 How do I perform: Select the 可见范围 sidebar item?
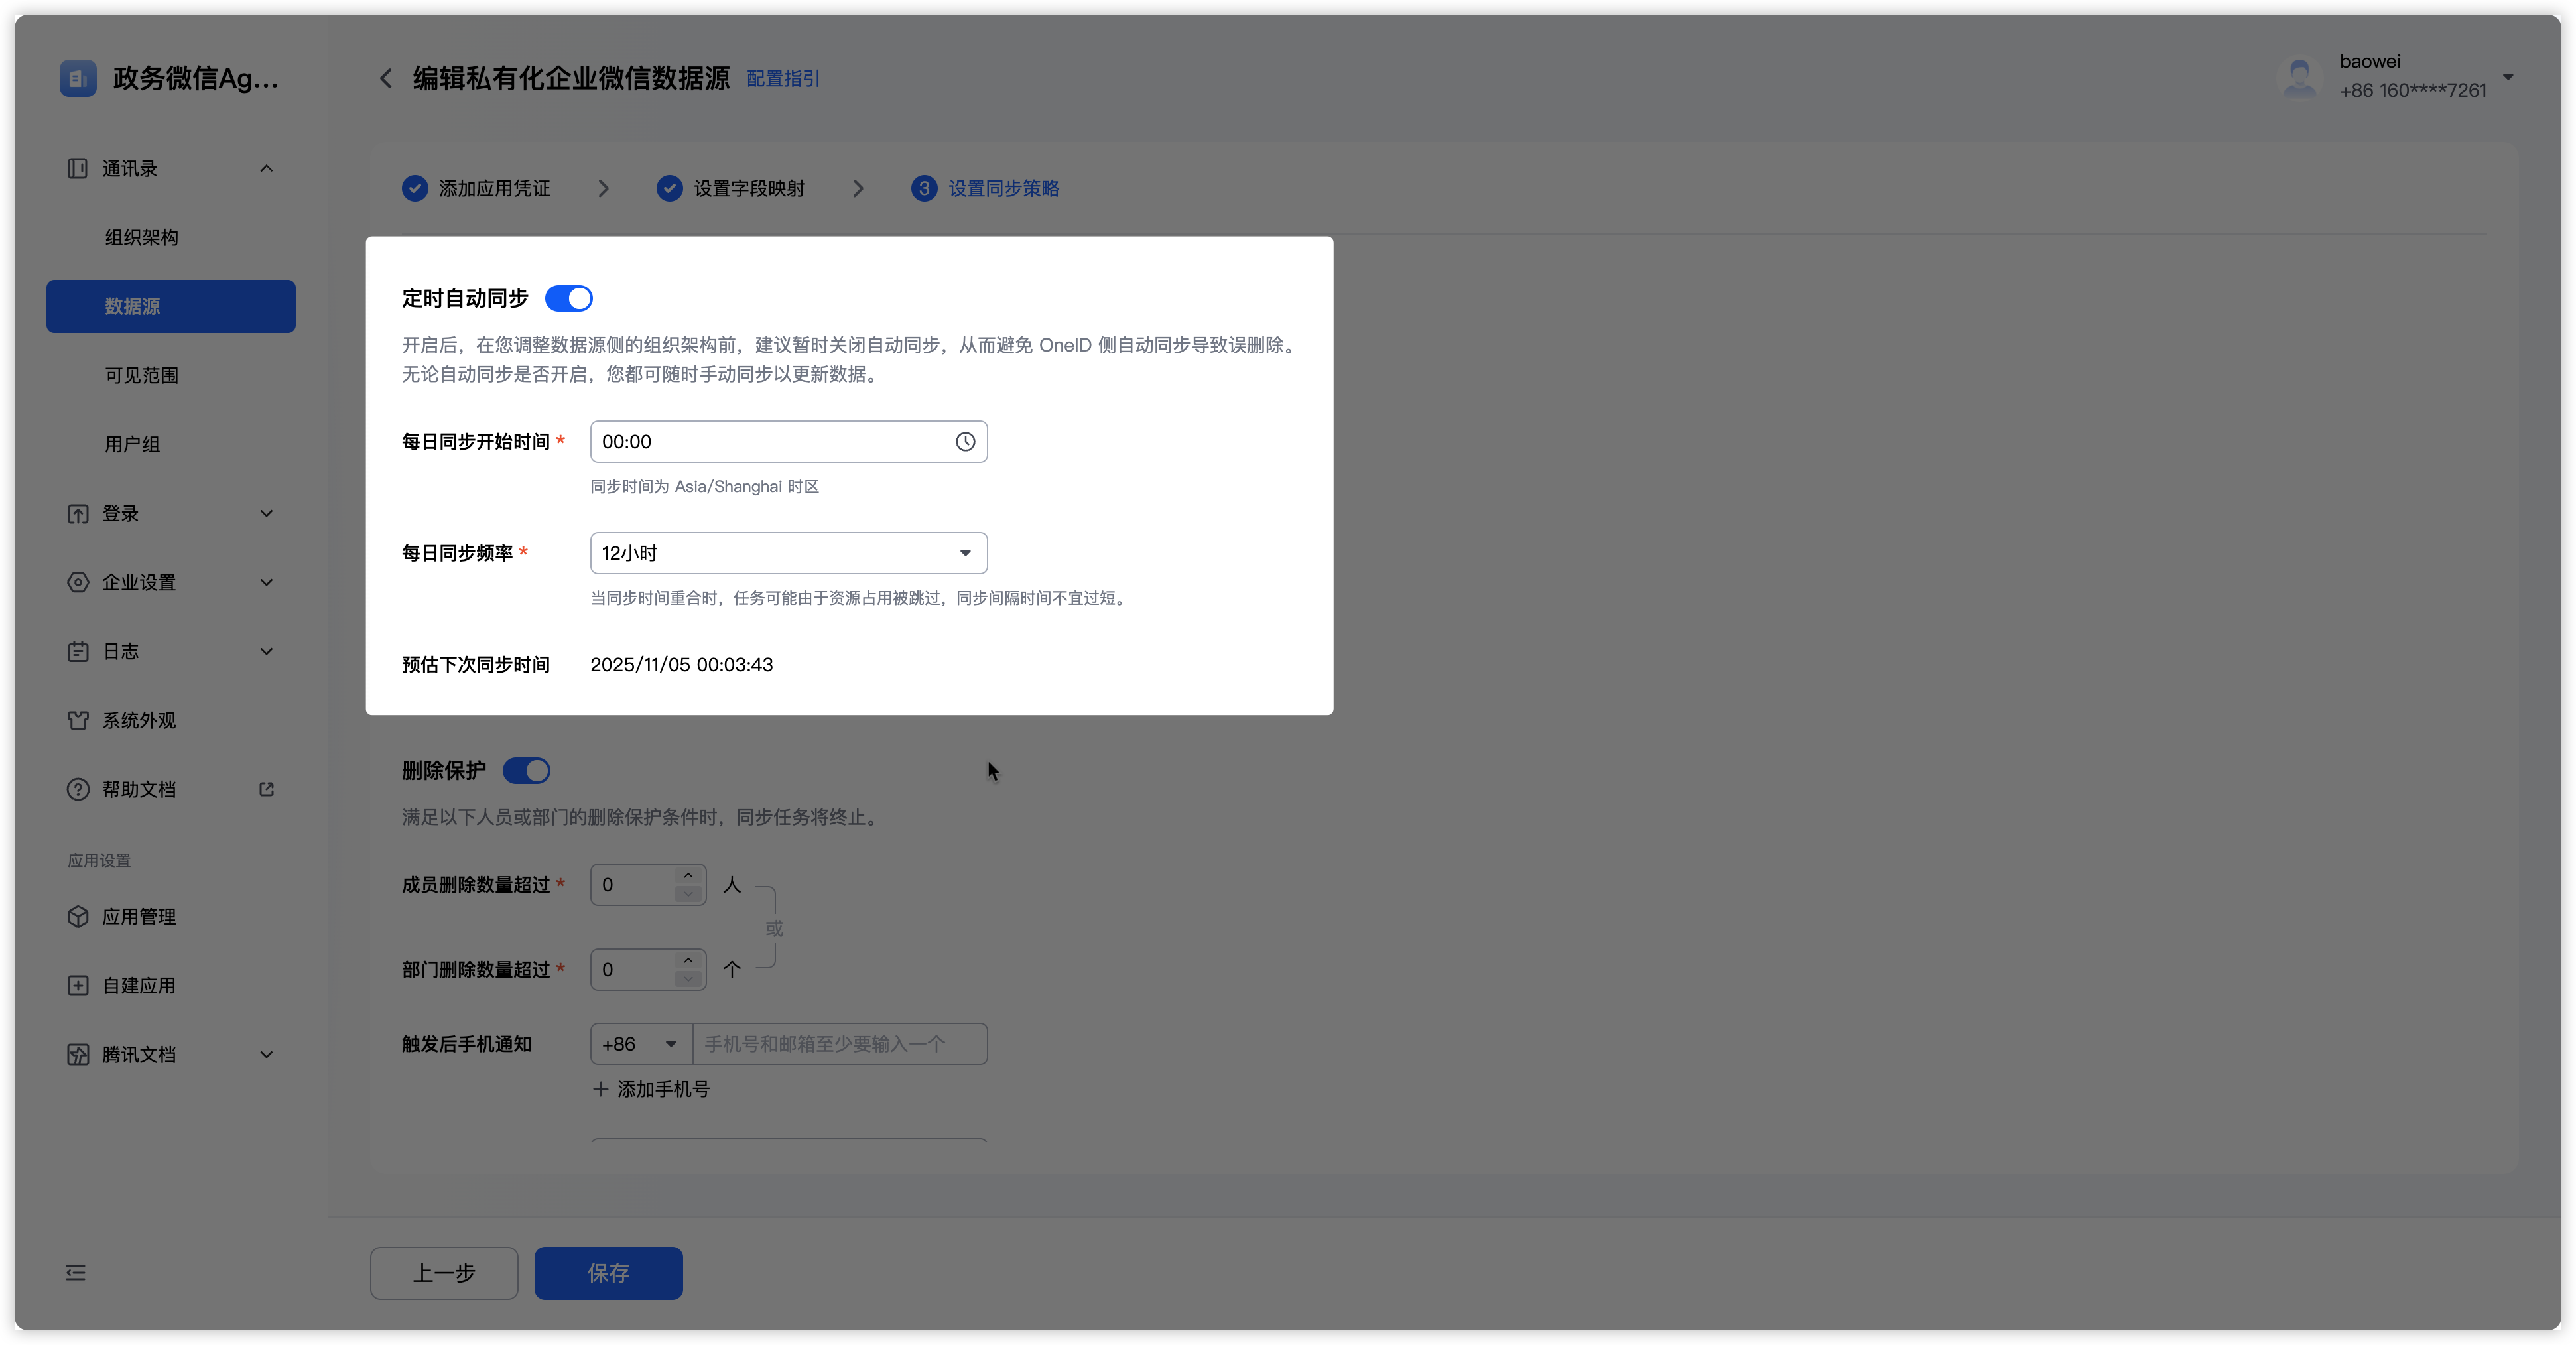pos(141,376)
